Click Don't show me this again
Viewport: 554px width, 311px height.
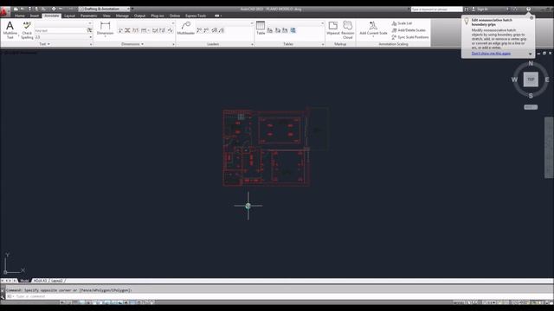tap(491, 54)
